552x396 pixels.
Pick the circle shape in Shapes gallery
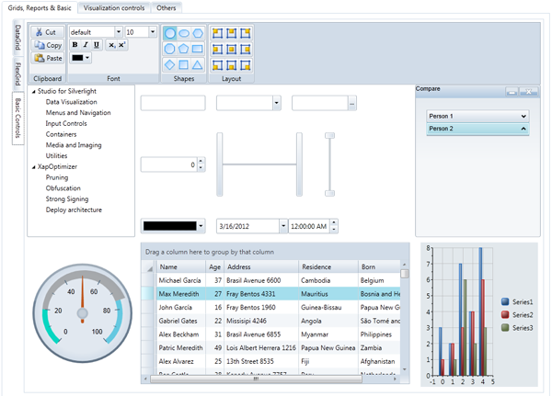pyautogui.click(x=170, y=33)
